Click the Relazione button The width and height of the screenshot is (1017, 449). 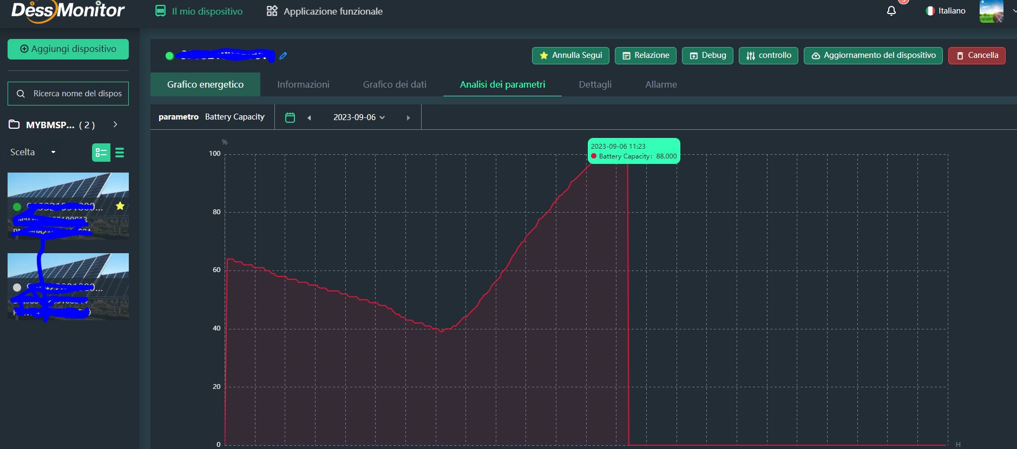click(x=646, y=56)
